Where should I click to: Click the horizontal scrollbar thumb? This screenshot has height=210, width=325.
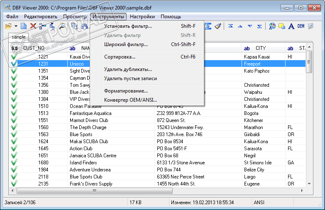click(x=95, y=190)
